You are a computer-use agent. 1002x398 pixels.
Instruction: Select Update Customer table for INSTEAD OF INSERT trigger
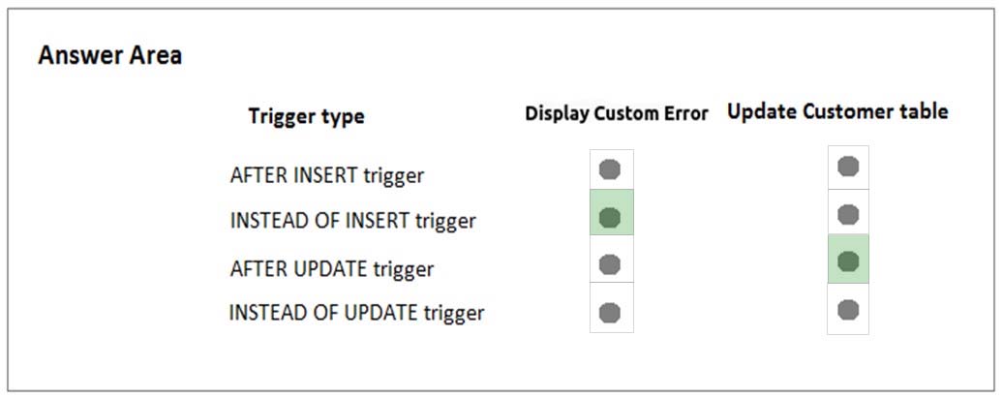(848, 215)
